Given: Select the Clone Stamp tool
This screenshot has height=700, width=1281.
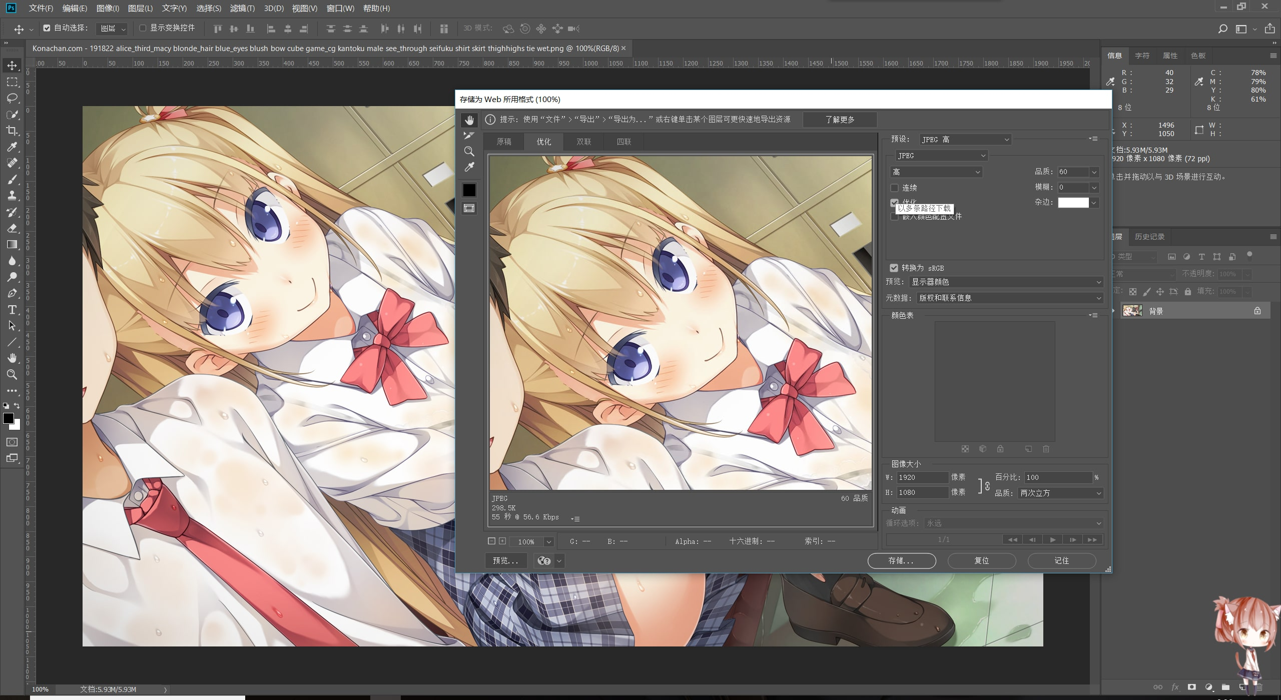Looking at the screenshot, I should pyautogui.click(x=13, y=195).
